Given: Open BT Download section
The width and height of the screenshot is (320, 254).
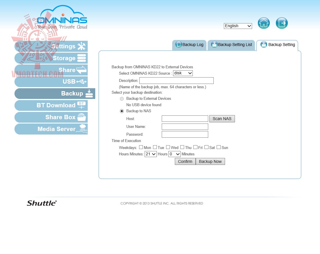Looking at the screenshot, I should point(51,105).
